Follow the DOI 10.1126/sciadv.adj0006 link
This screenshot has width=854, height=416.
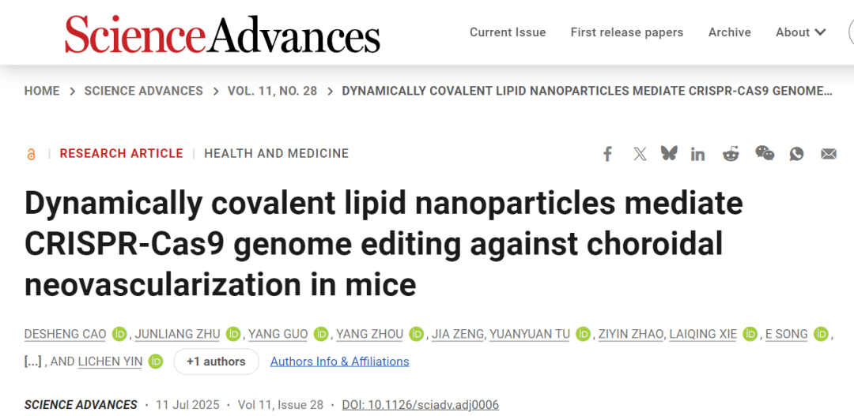(421, 405)
